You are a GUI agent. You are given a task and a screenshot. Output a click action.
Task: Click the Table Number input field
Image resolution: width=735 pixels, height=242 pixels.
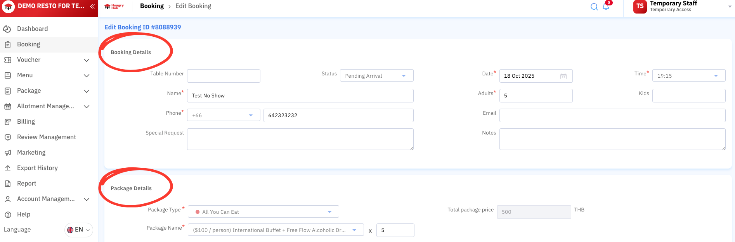[224, 76]
